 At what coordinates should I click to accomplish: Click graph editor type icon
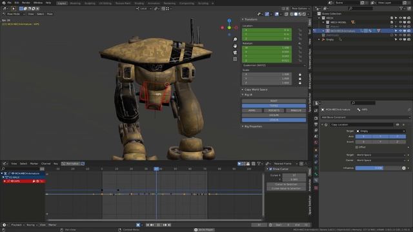coord(5,164)
